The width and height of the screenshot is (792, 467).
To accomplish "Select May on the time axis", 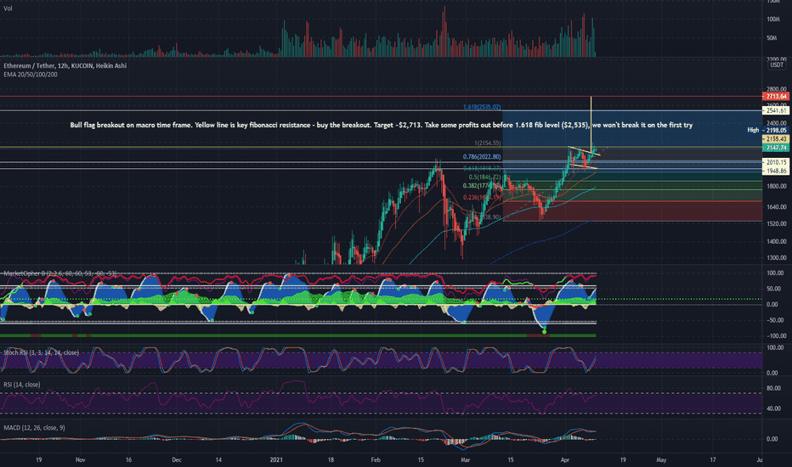I will (661, 460).
